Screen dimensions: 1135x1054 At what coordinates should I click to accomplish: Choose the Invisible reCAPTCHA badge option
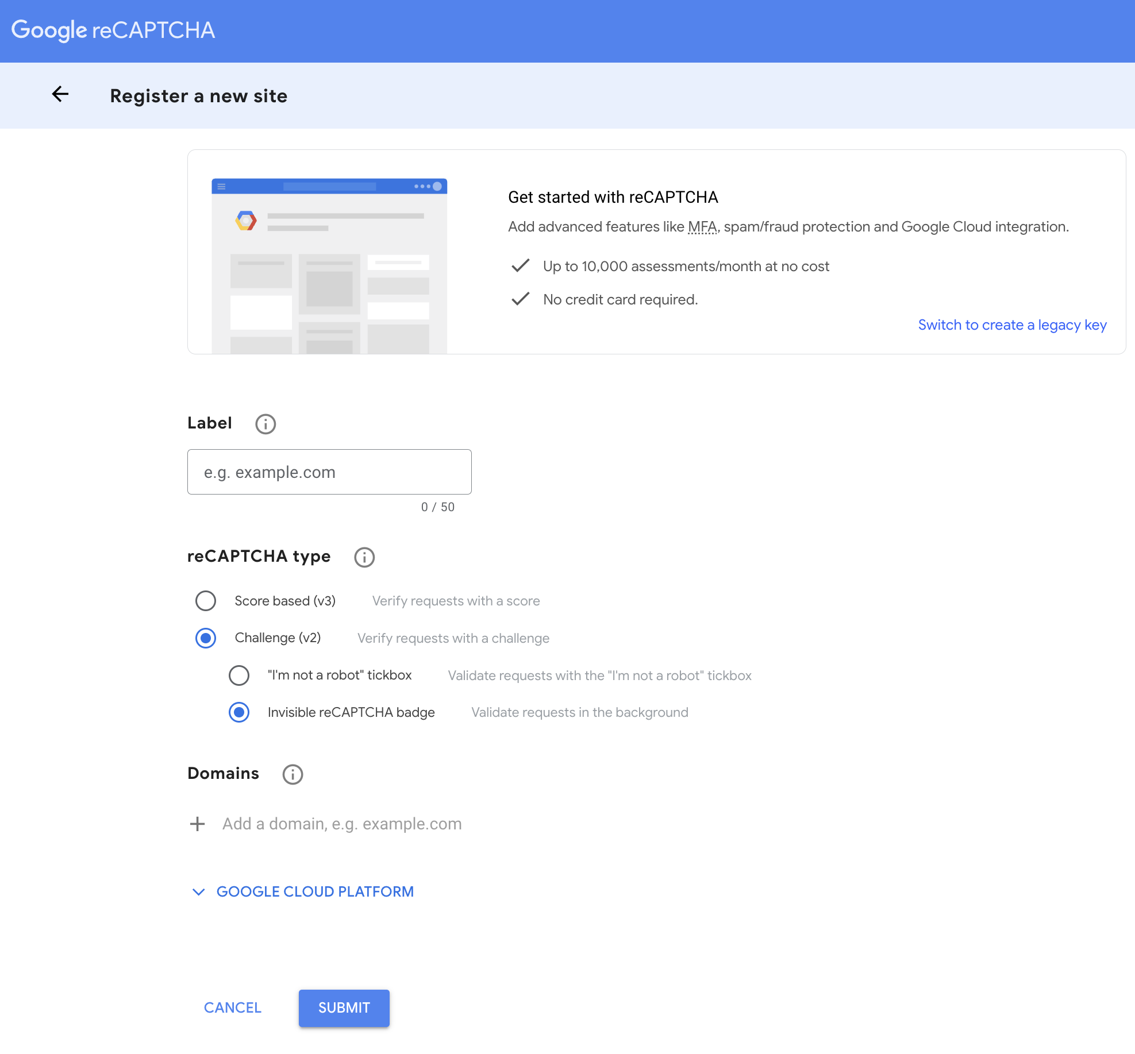(238, 712)
